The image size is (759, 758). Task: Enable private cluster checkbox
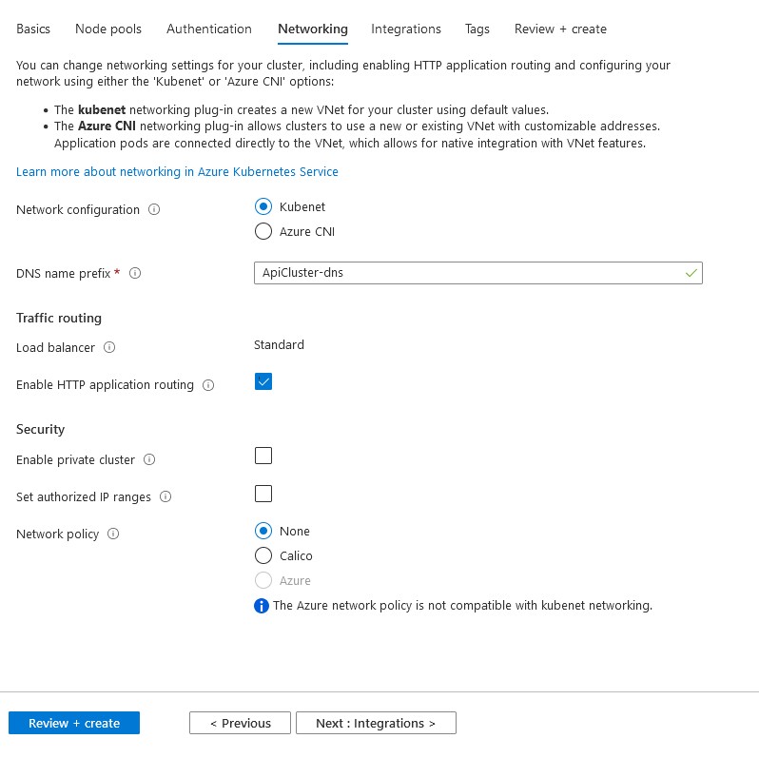tap(263, 457)
